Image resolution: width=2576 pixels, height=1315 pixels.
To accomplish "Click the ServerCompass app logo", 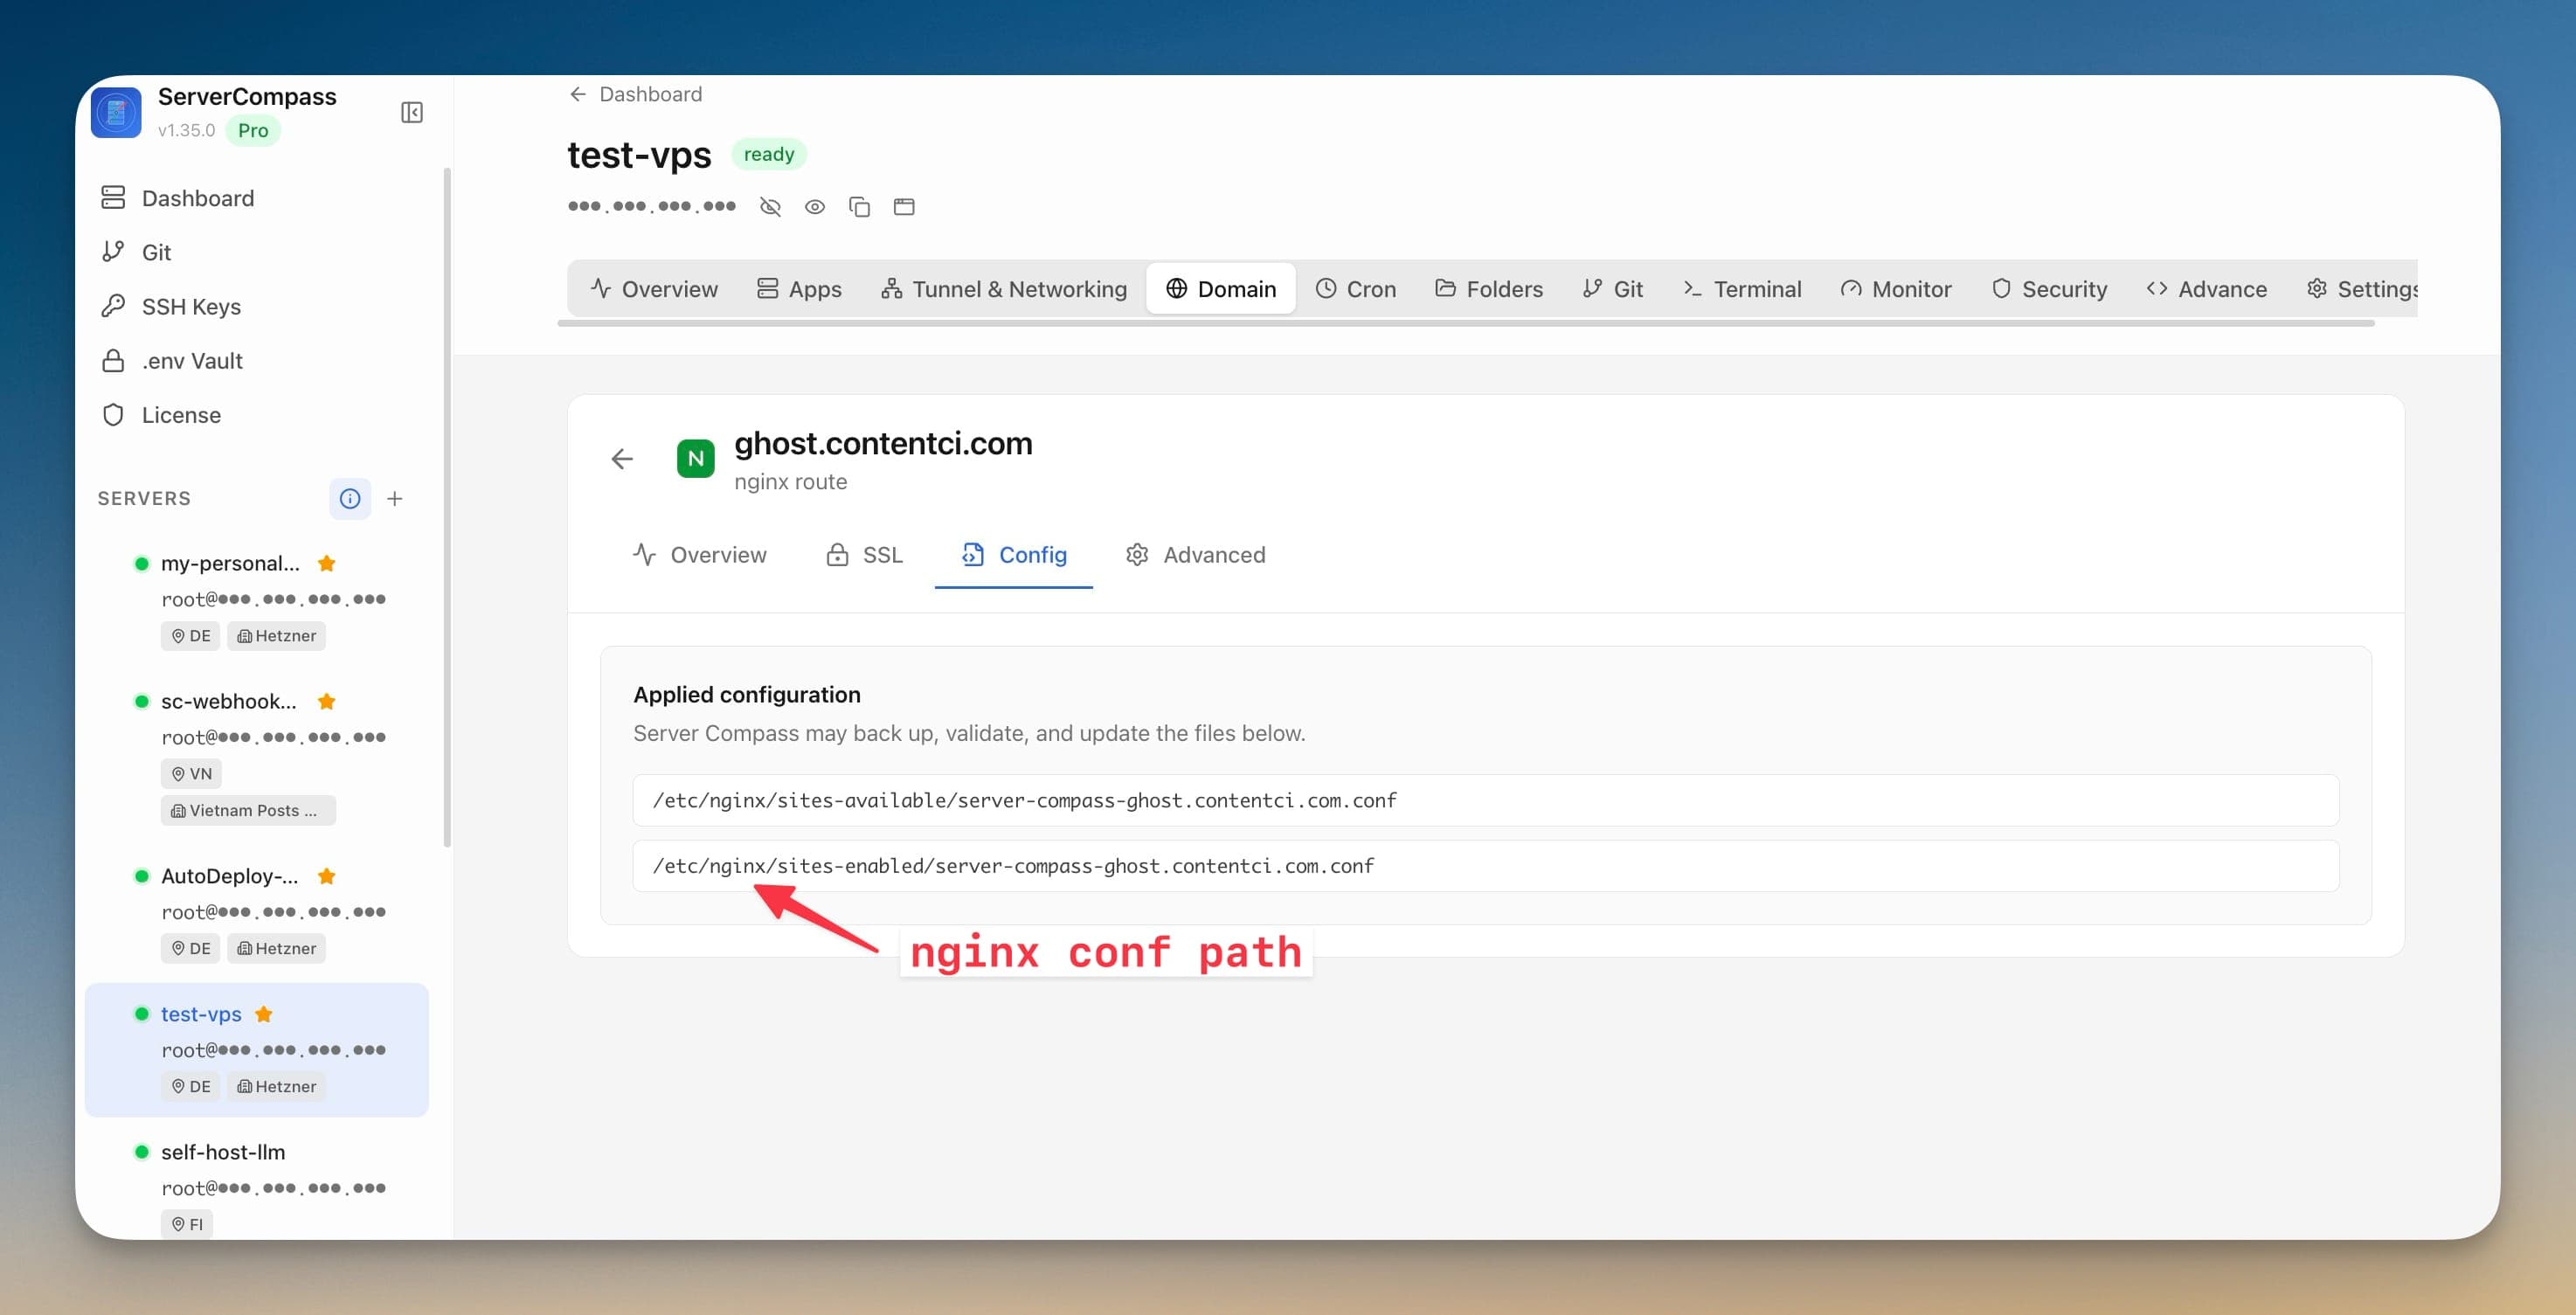I will pyautogui.click(x=116, y=112).
